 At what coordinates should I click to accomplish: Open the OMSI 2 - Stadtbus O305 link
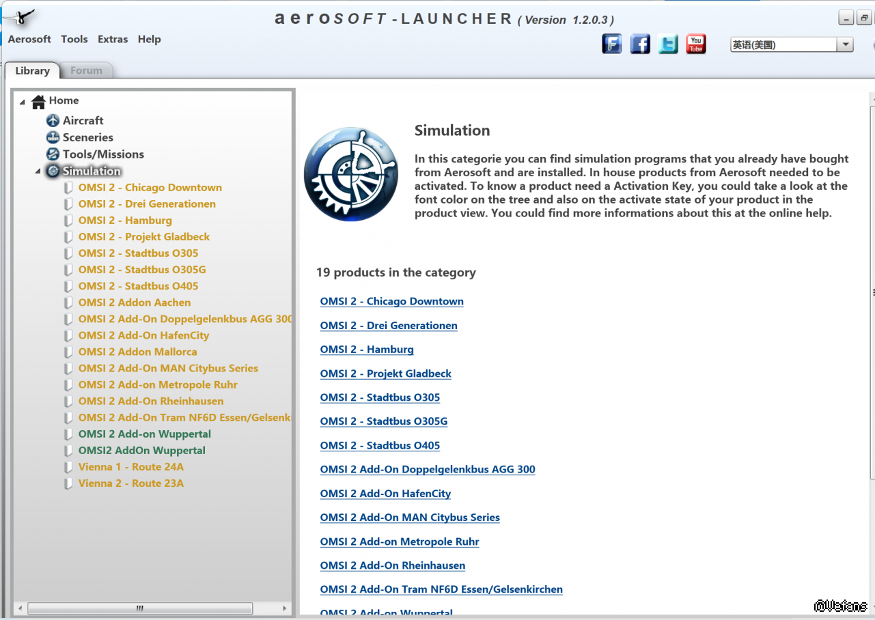380,397
